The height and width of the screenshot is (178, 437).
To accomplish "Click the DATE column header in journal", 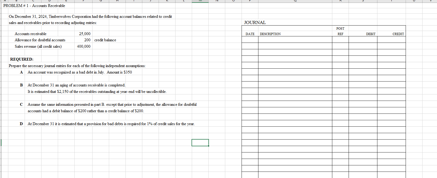I will click(250, 34).
